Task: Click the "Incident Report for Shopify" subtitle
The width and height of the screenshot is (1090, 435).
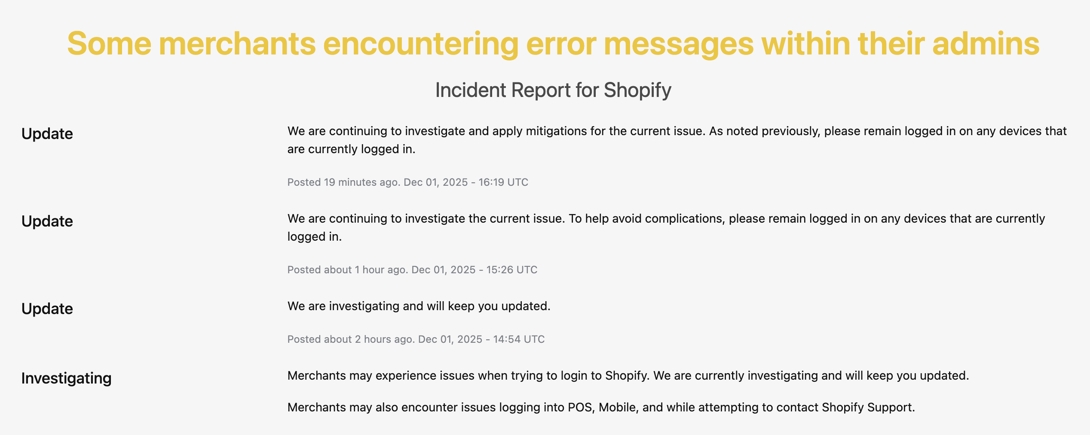Action: [x=553, y=90]
